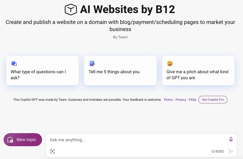Select the 'What type of questions can I ask?' card
This screenshot has width=243, height=159.
(42, 70)
